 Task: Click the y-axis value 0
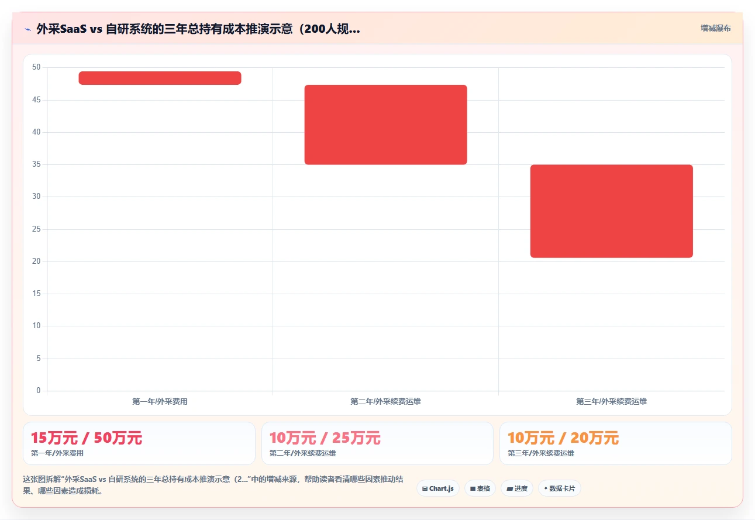(x=39, y=391)
